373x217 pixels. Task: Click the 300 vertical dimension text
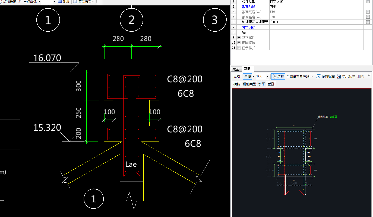(78, 86)
